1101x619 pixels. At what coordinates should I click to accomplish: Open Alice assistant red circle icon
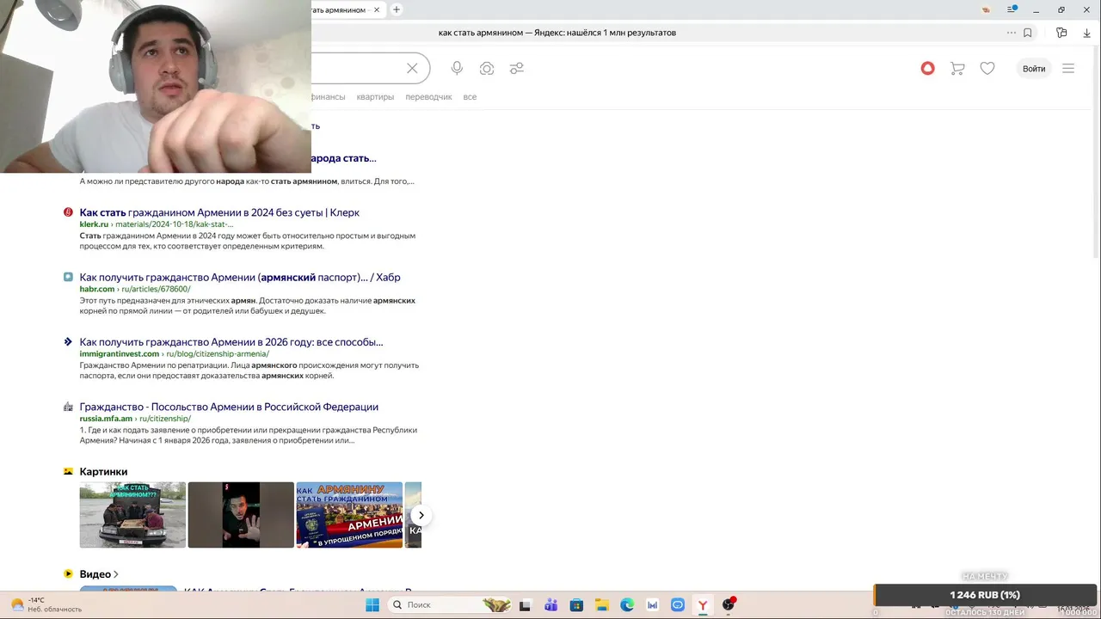tap(927, 68)
